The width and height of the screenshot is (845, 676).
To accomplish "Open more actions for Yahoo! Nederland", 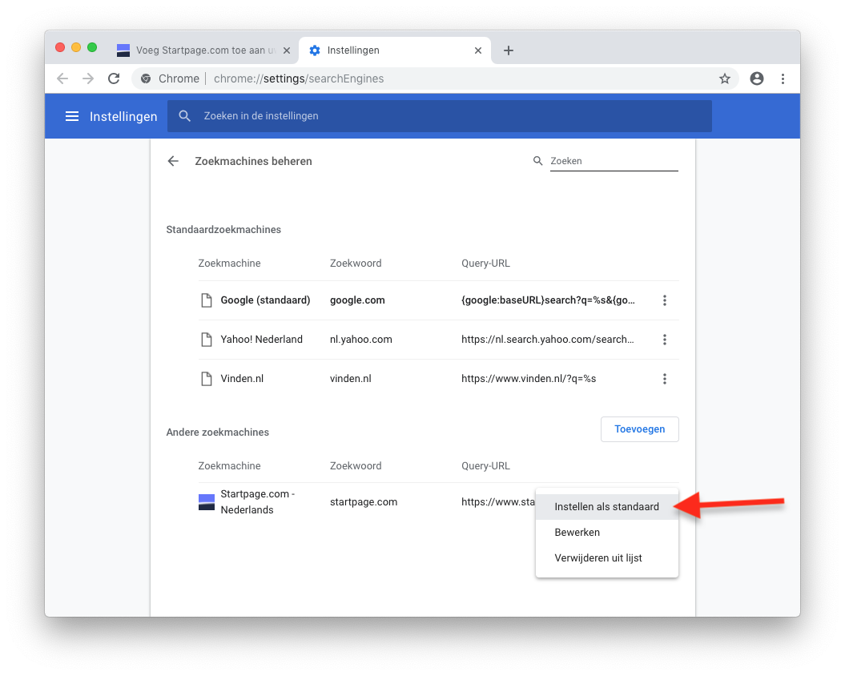I will point(664,340).
